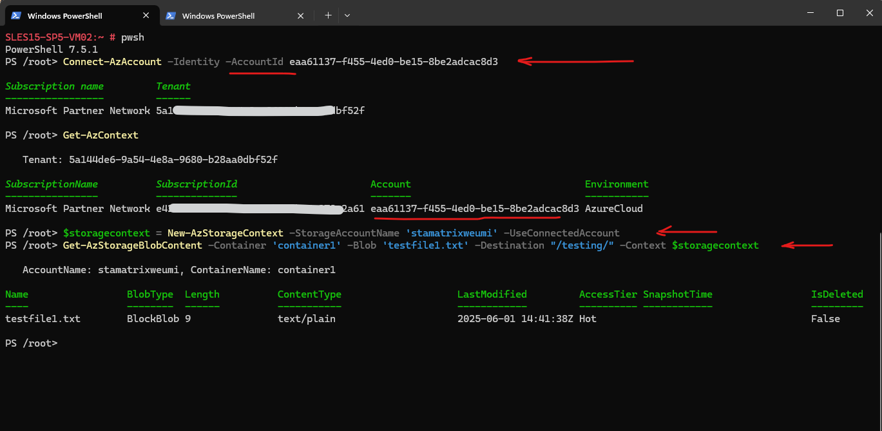The height and width of the screenshot is (431, 882).
Task: Click the 'ContentType' column header
Action: (309, 294)
